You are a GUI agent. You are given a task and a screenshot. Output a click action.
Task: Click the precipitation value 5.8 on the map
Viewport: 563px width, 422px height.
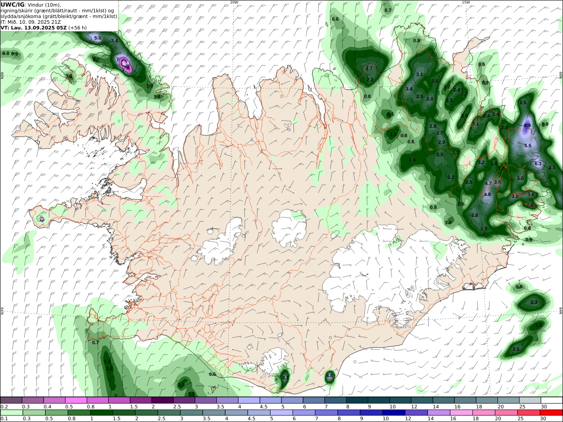coord(98,38)
